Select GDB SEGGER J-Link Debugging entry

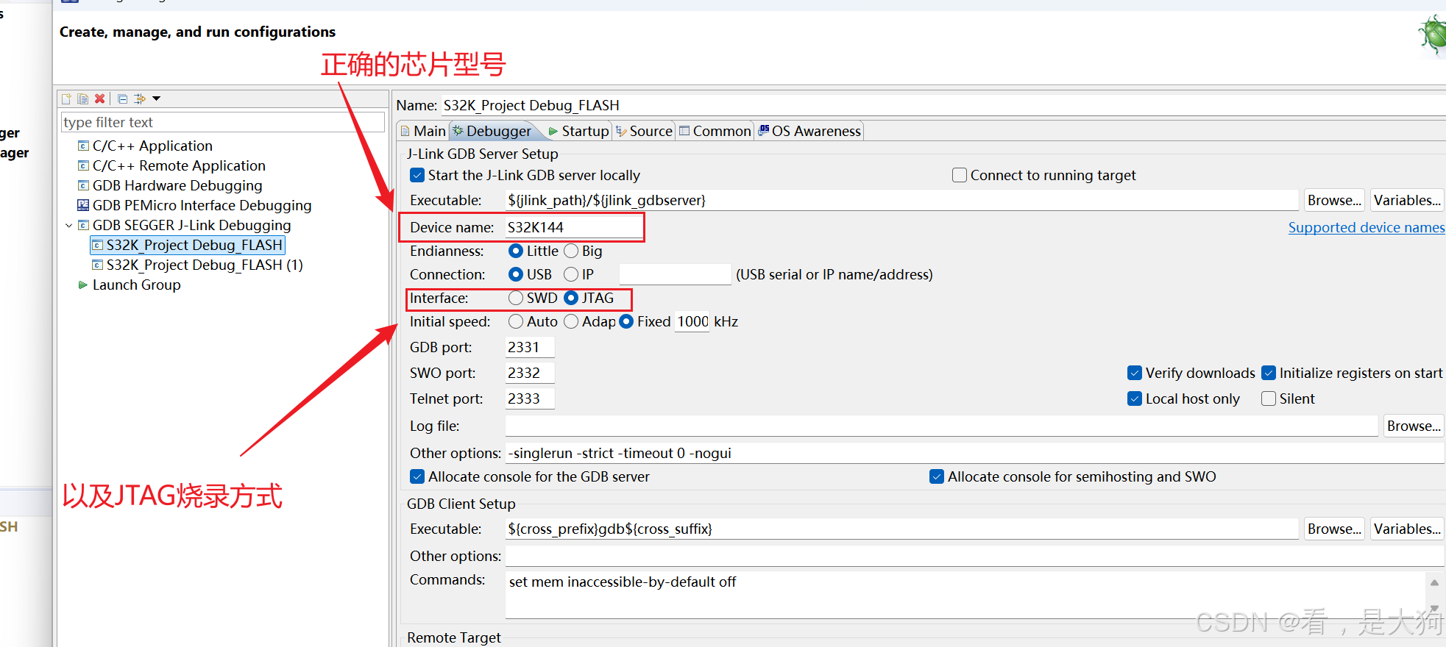click(191, 225)
